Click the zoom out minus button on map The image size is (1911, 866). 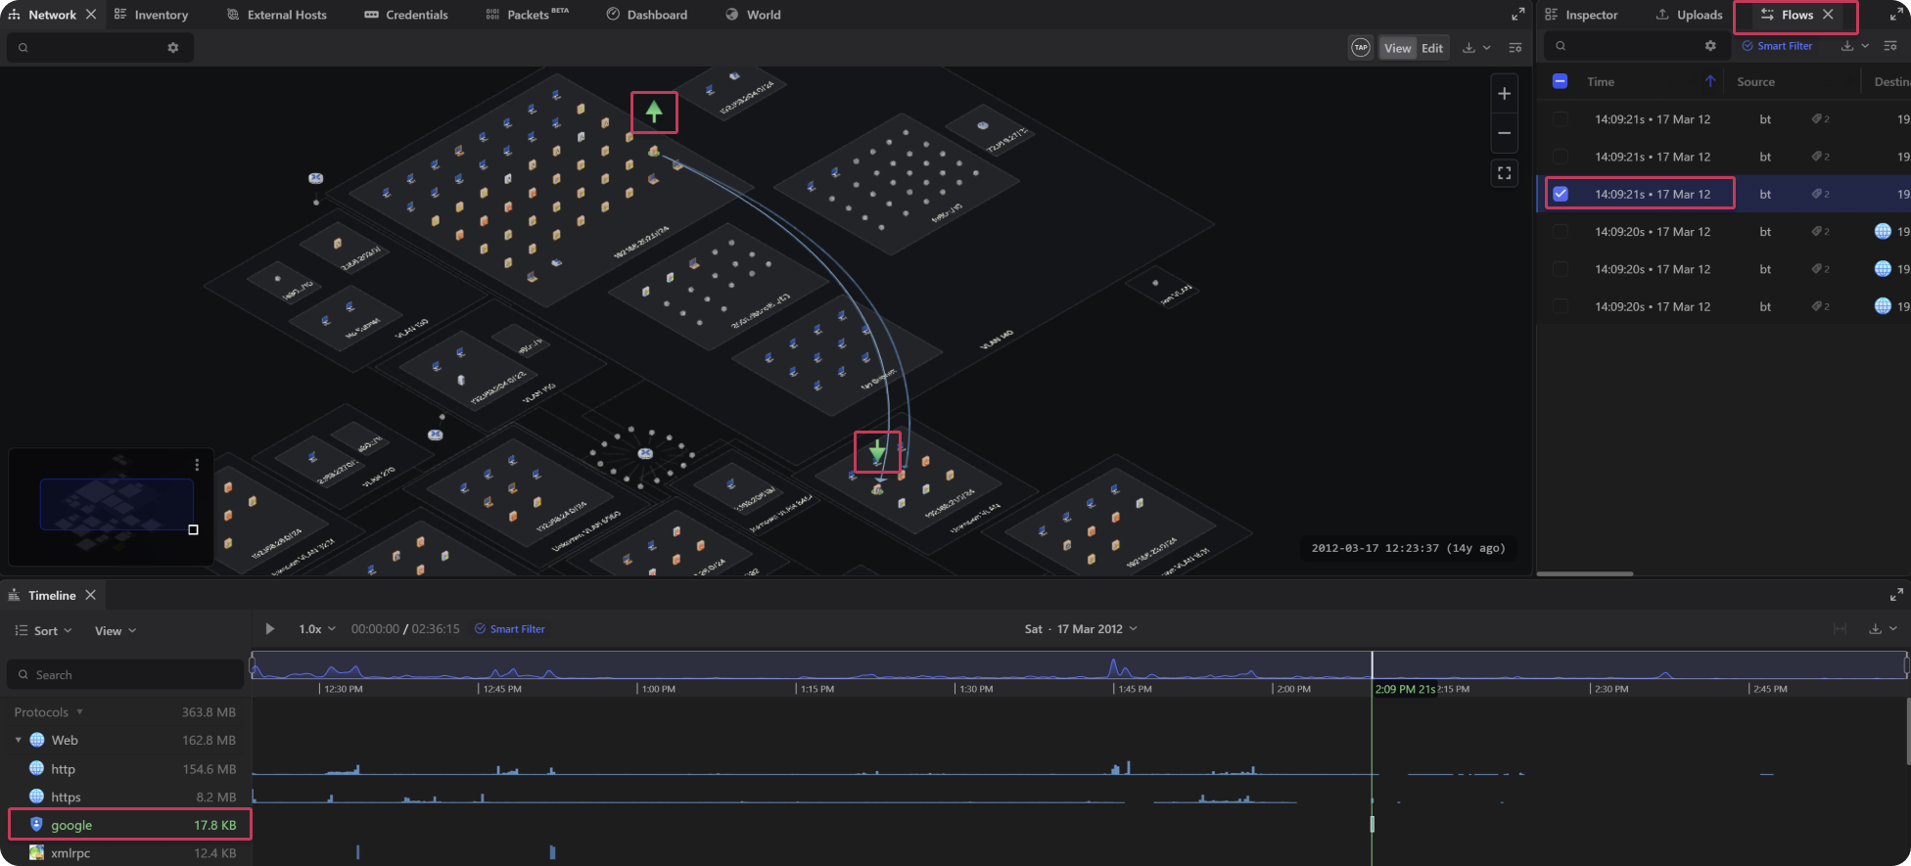(x=1504, y=133)
